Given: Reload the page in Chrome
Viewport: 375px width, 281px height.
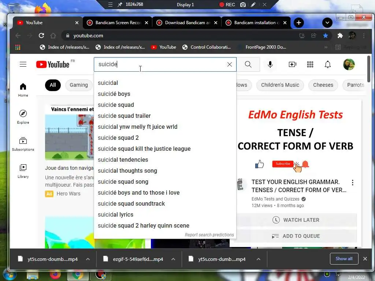Looking at the screenshot, I should pyautogui.click(x=41, y=35).
